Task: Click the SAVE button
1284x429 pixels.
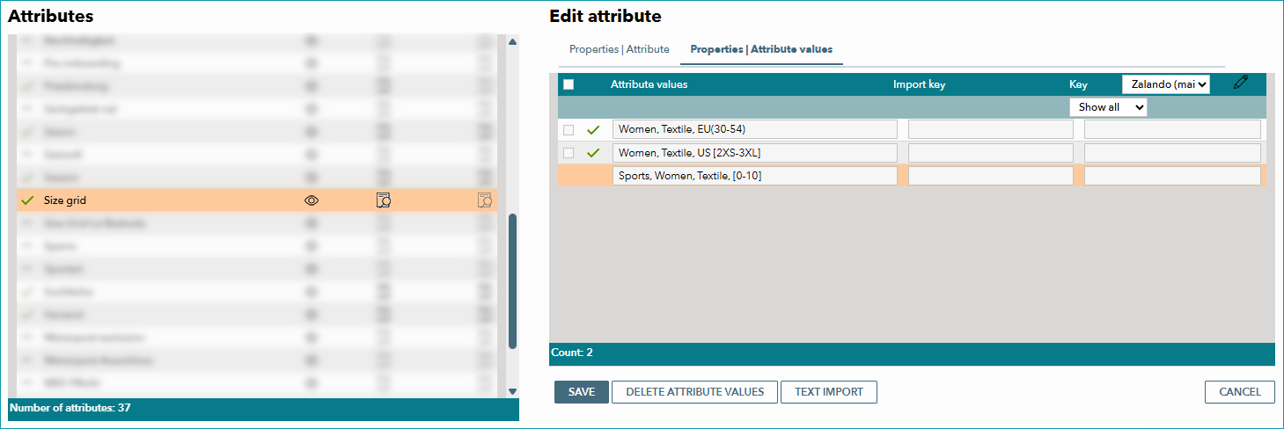Action: click(x=582, y=392)
